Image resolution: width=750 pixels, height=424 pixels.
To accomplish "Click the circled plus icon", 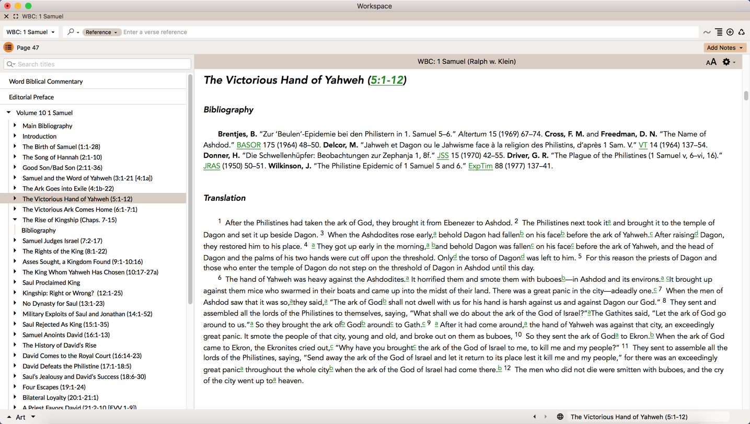I will tap(730, 32).
